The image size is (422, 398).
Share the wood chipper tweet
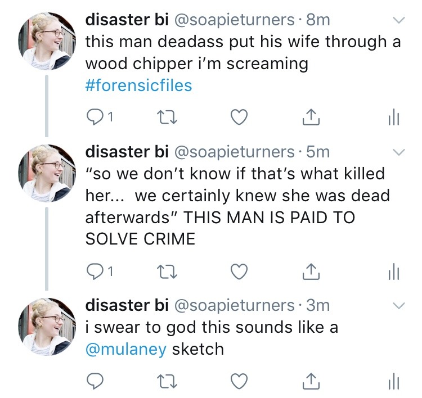[311, 117]
